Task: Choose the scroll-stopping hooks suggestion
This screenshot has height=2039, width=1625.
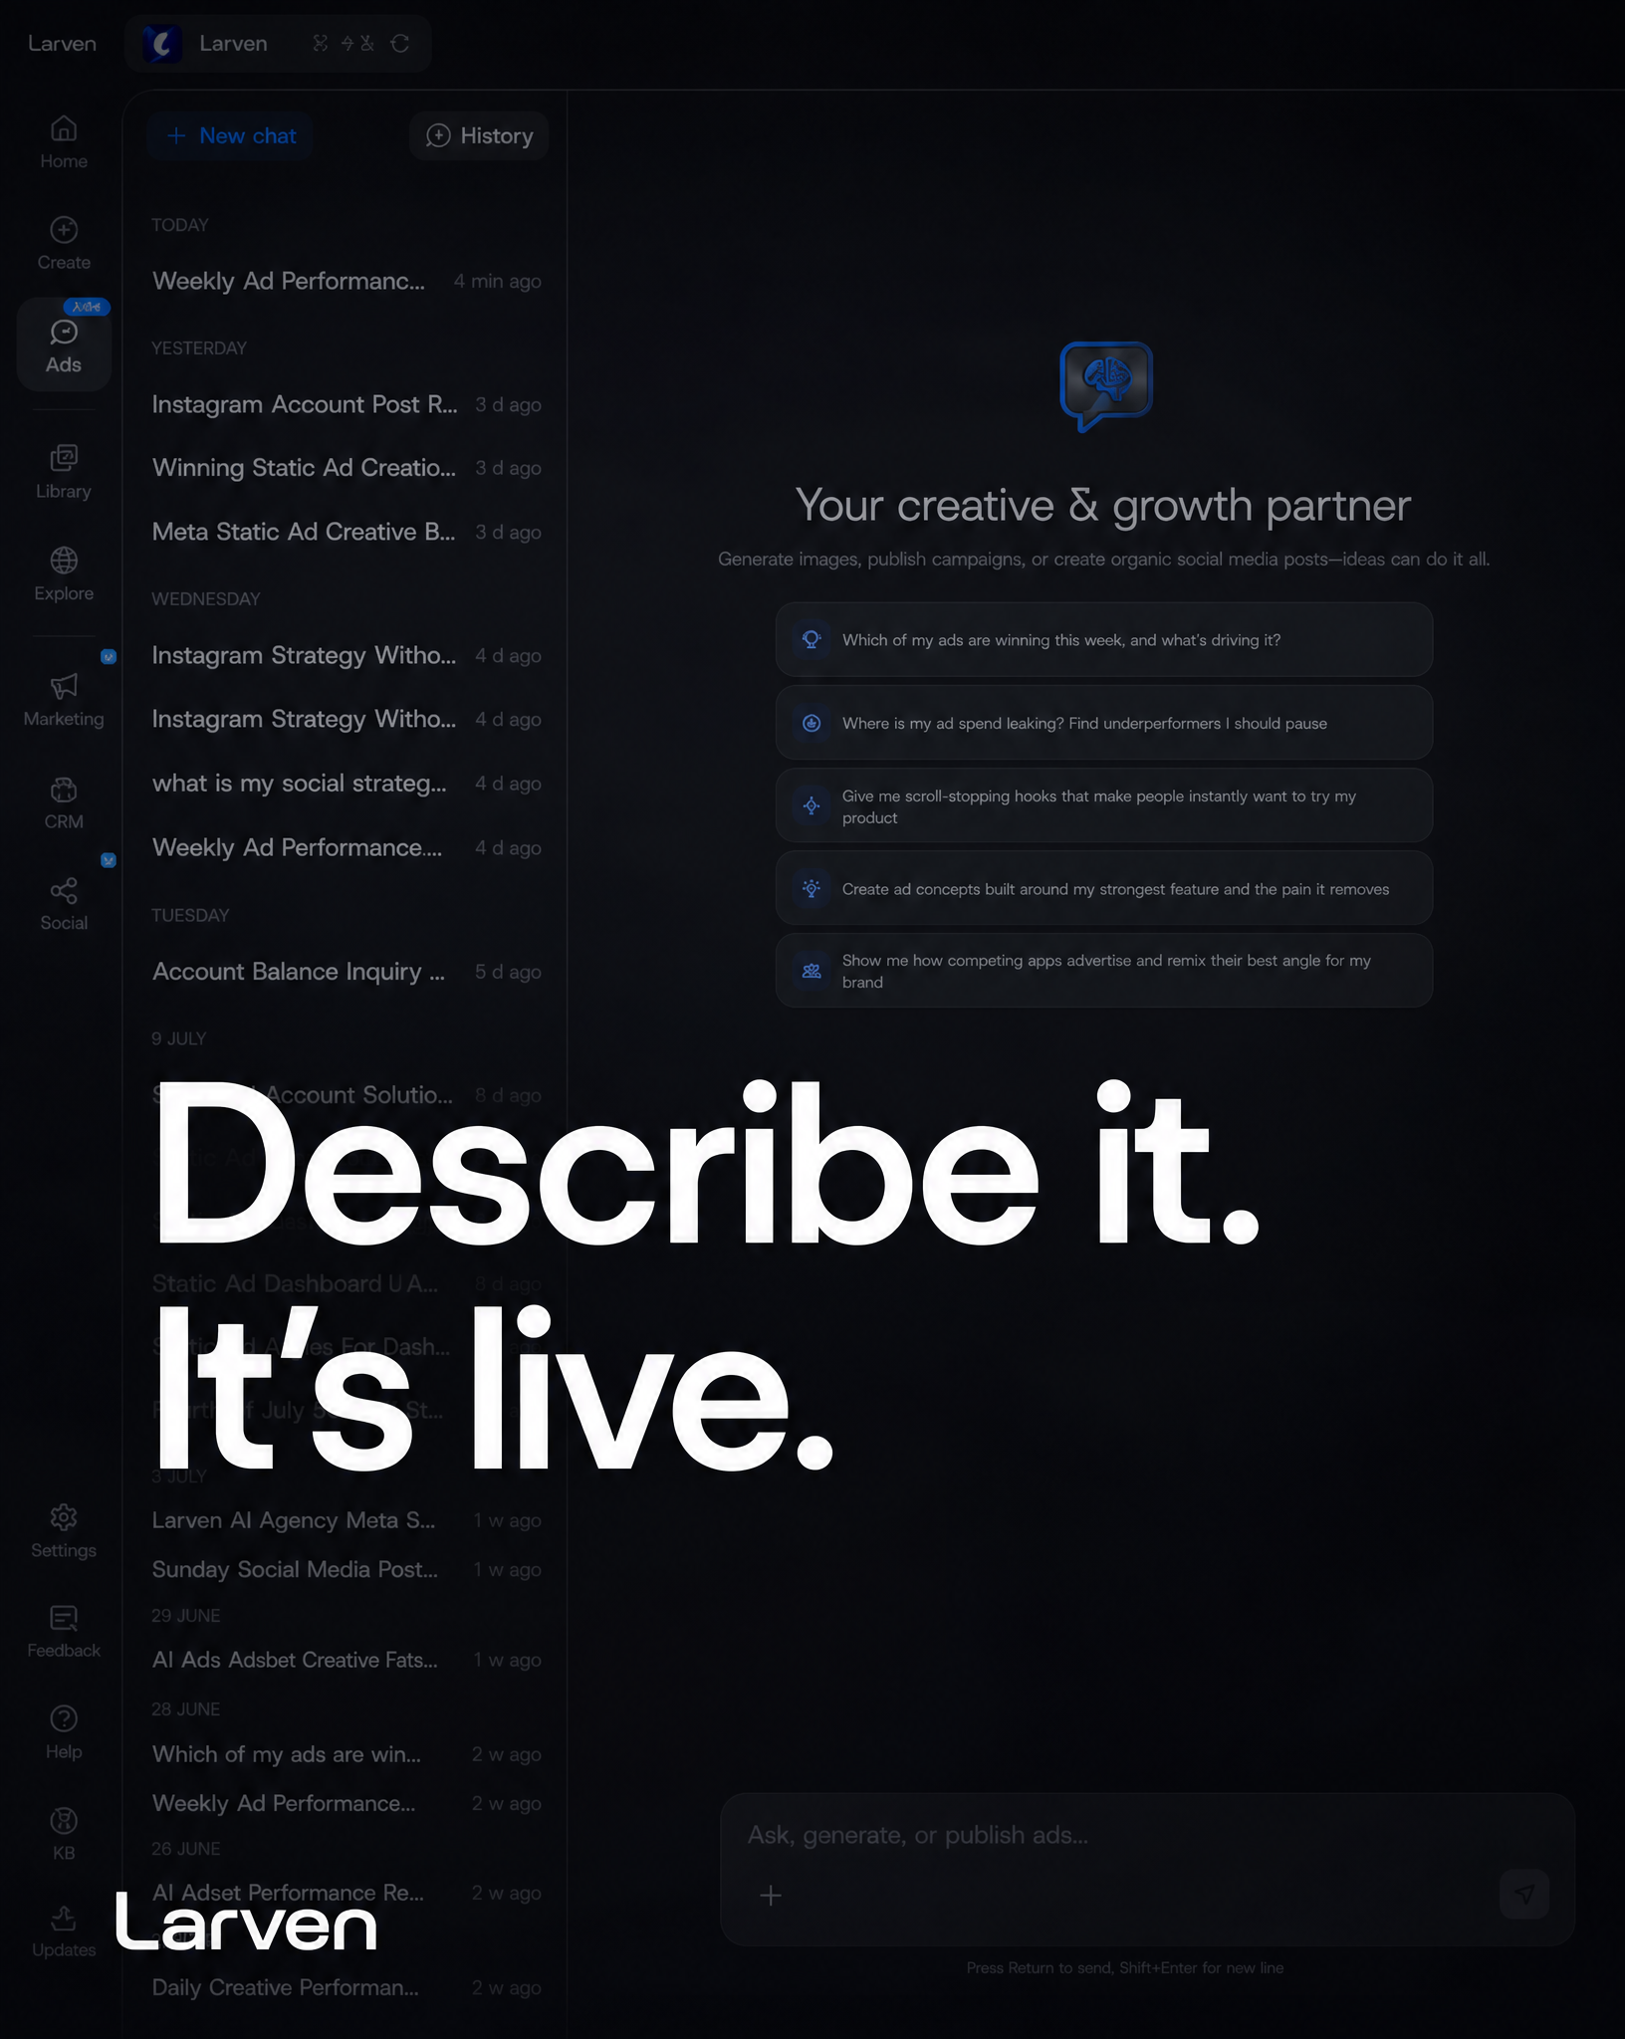Action: click(x=1104, y=806)
